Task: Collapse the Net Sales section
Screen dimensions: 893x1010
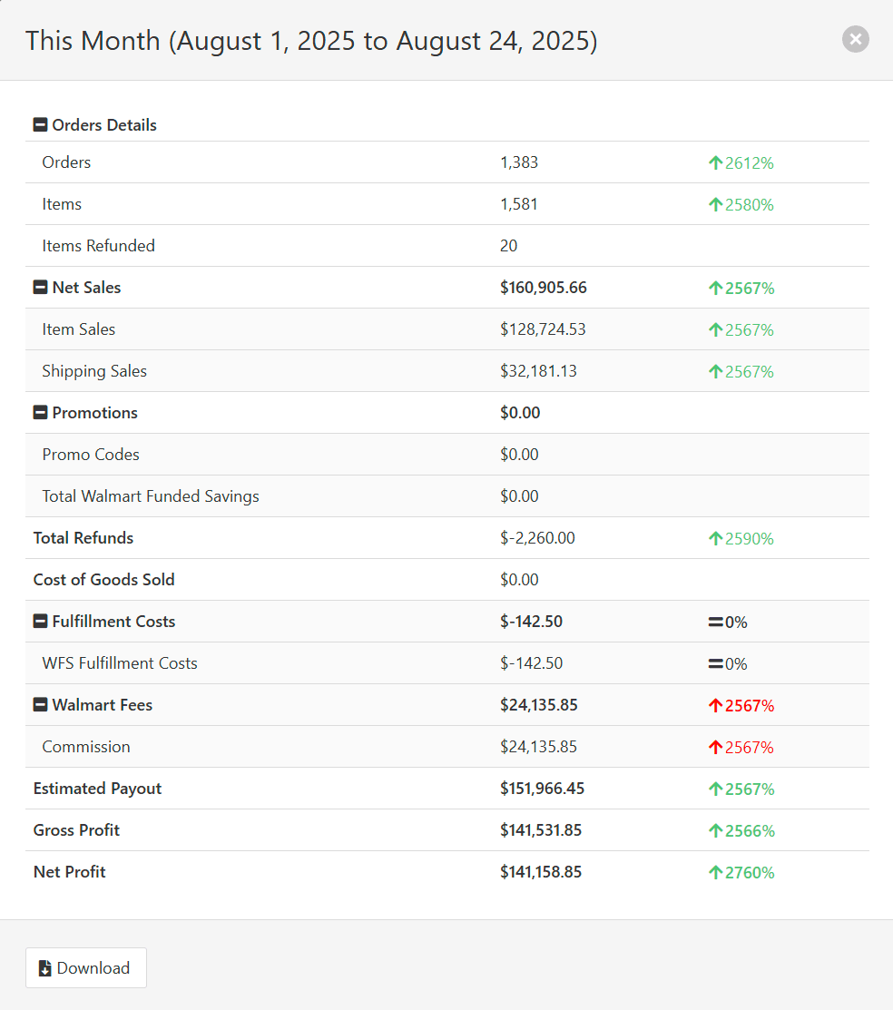Action: 39,287
